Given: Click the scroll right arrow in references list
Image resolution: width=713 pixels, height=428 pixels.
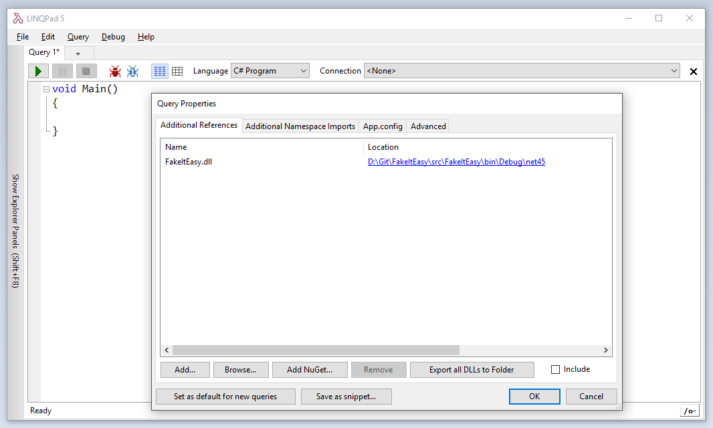Looking at the screenshot, I should (x=606, y=350).
